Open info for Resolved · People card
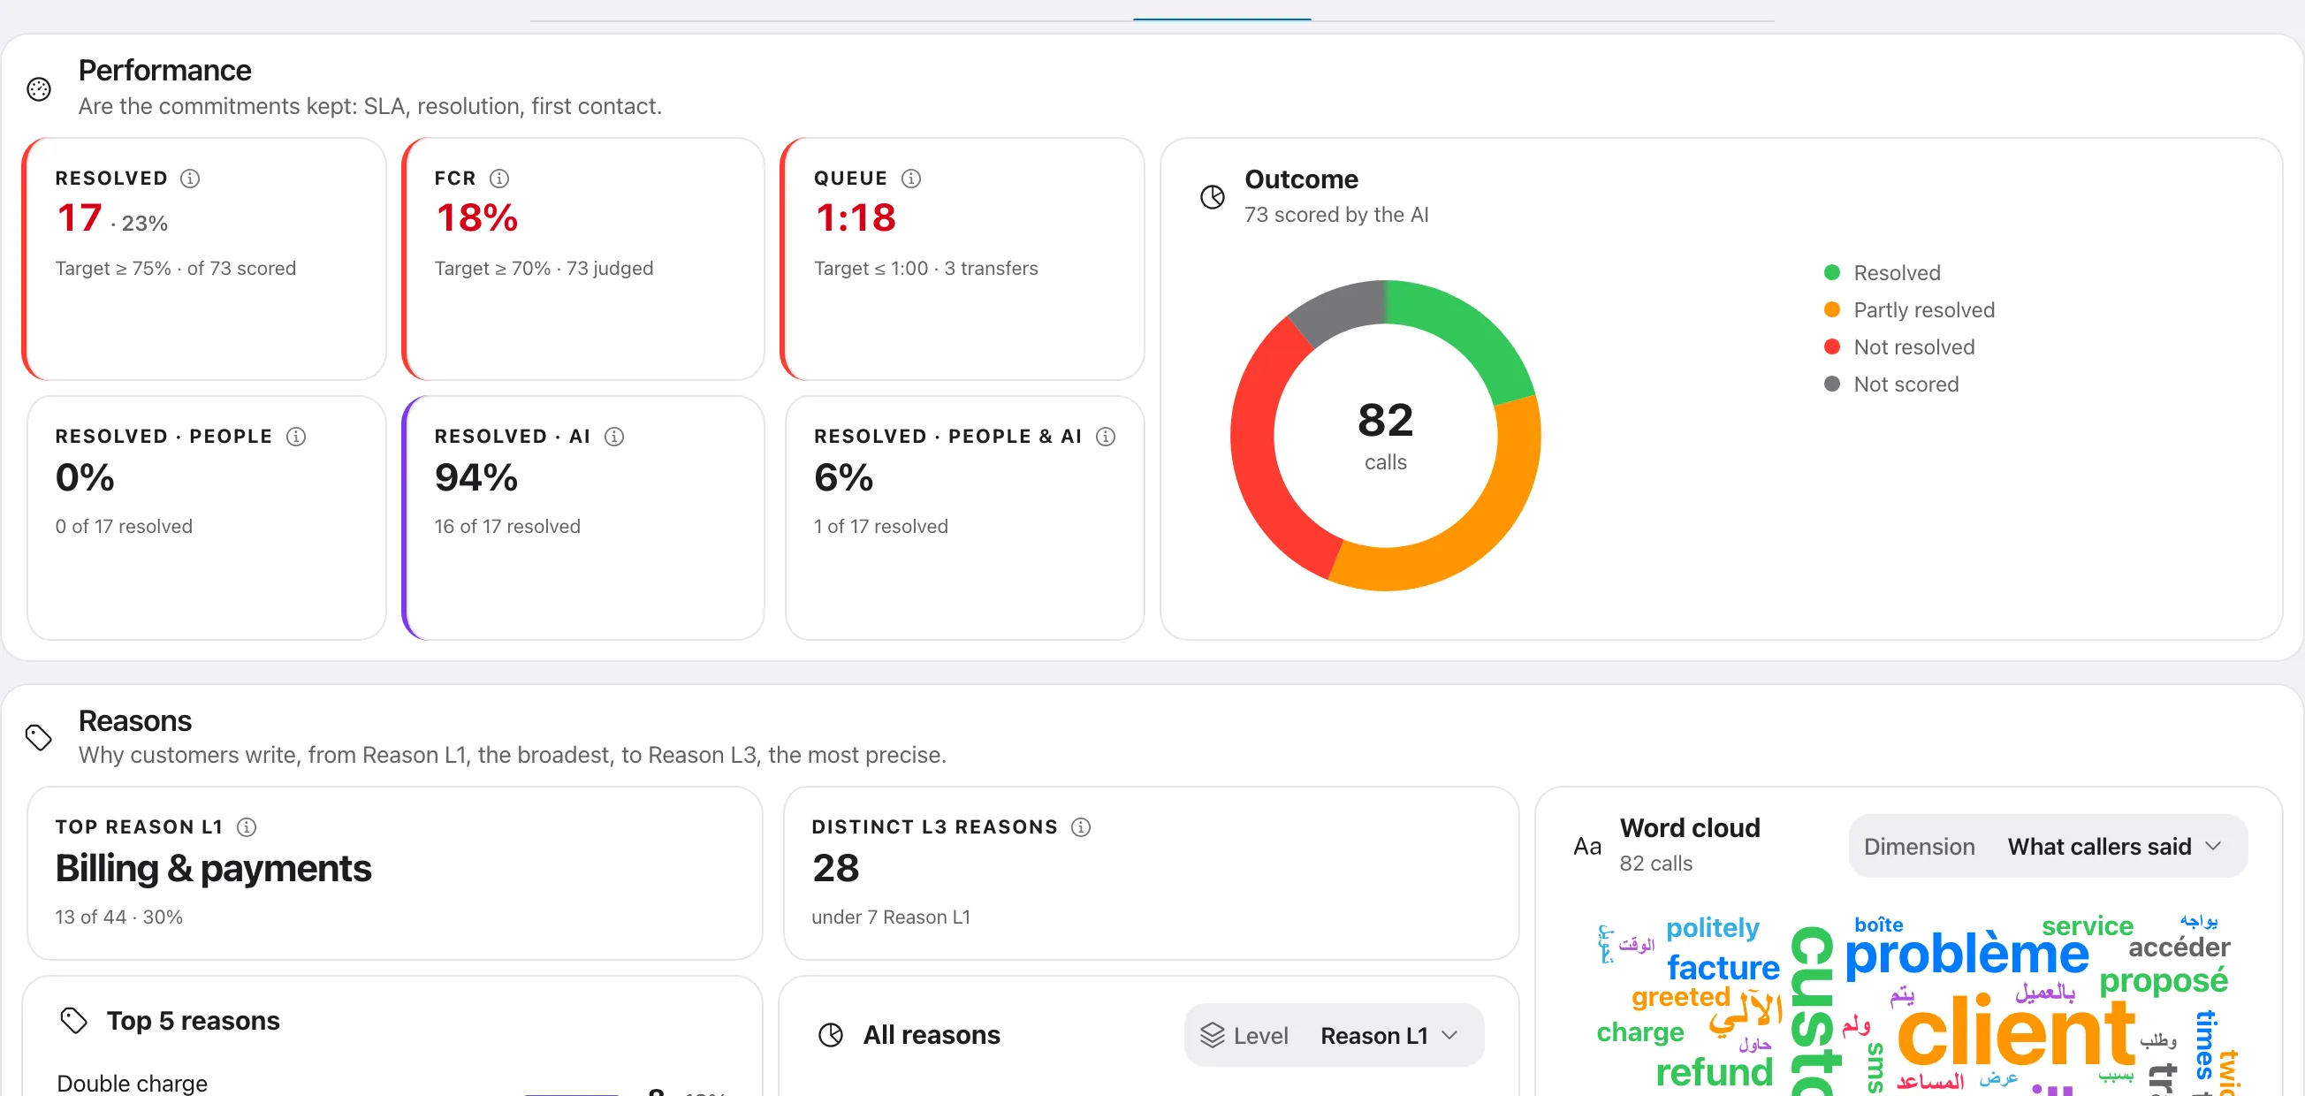The width and height of the screenshot is (2305, 1096). (x=295, y=436)
